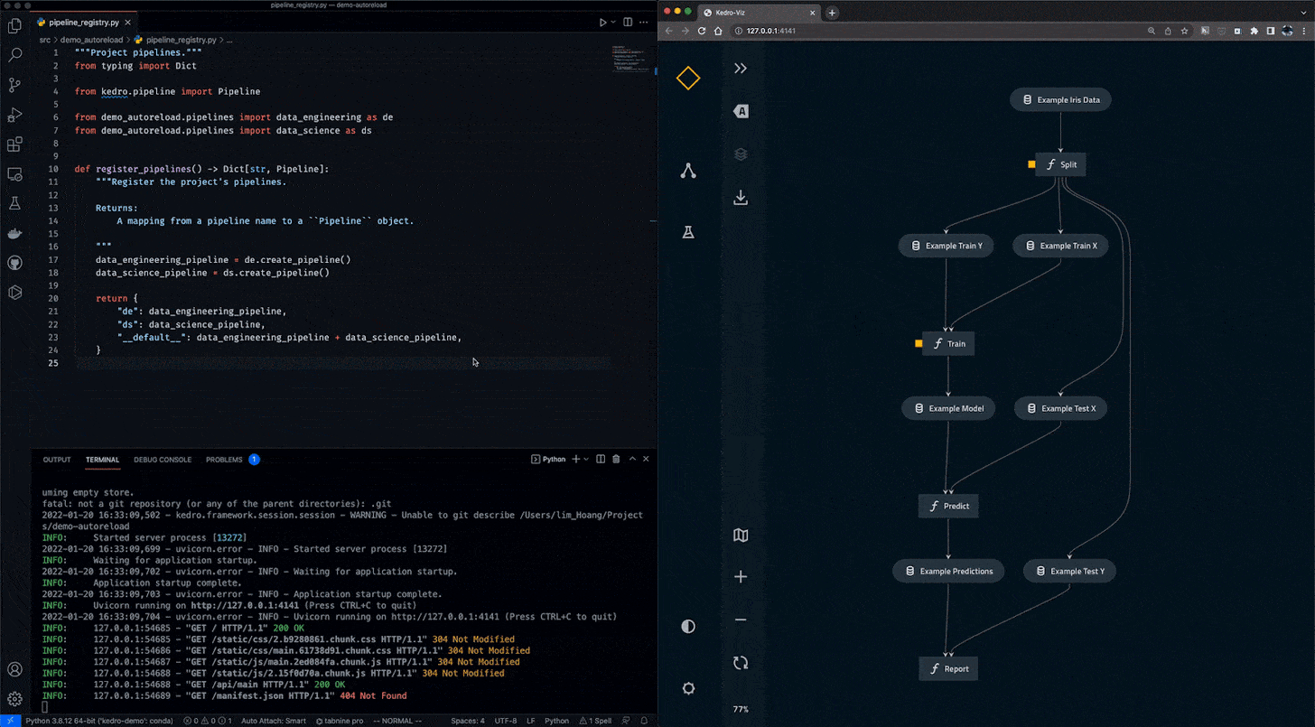Viewport: 1315px width, 727px height.
Task: Select the Split function node
Action: tap(1060, 164)
